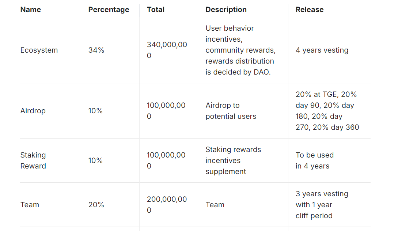Select the 3 years vesting cliff period cell

322,205
